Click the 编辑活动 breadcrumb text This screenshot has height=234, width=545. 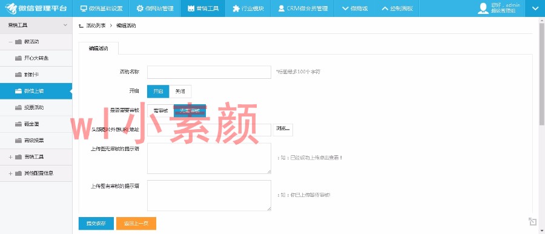(x=126, y=26)
